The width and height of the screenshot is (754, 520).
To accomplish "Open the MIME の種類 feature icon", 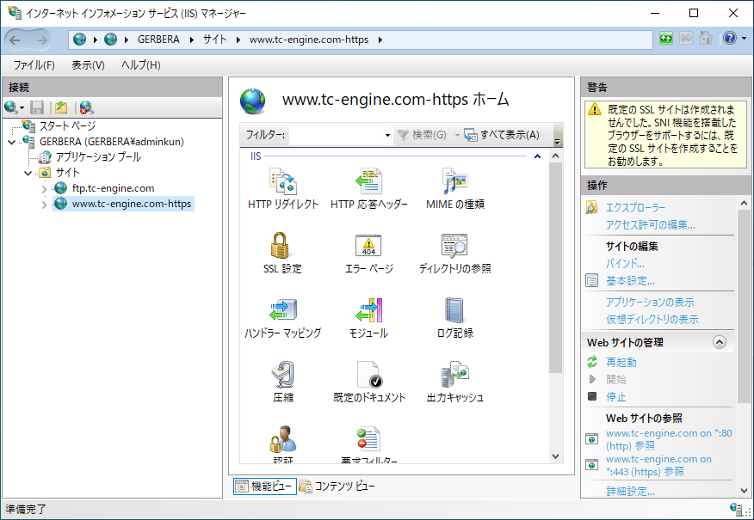I will pyautogui.click(x=454, y=181).
